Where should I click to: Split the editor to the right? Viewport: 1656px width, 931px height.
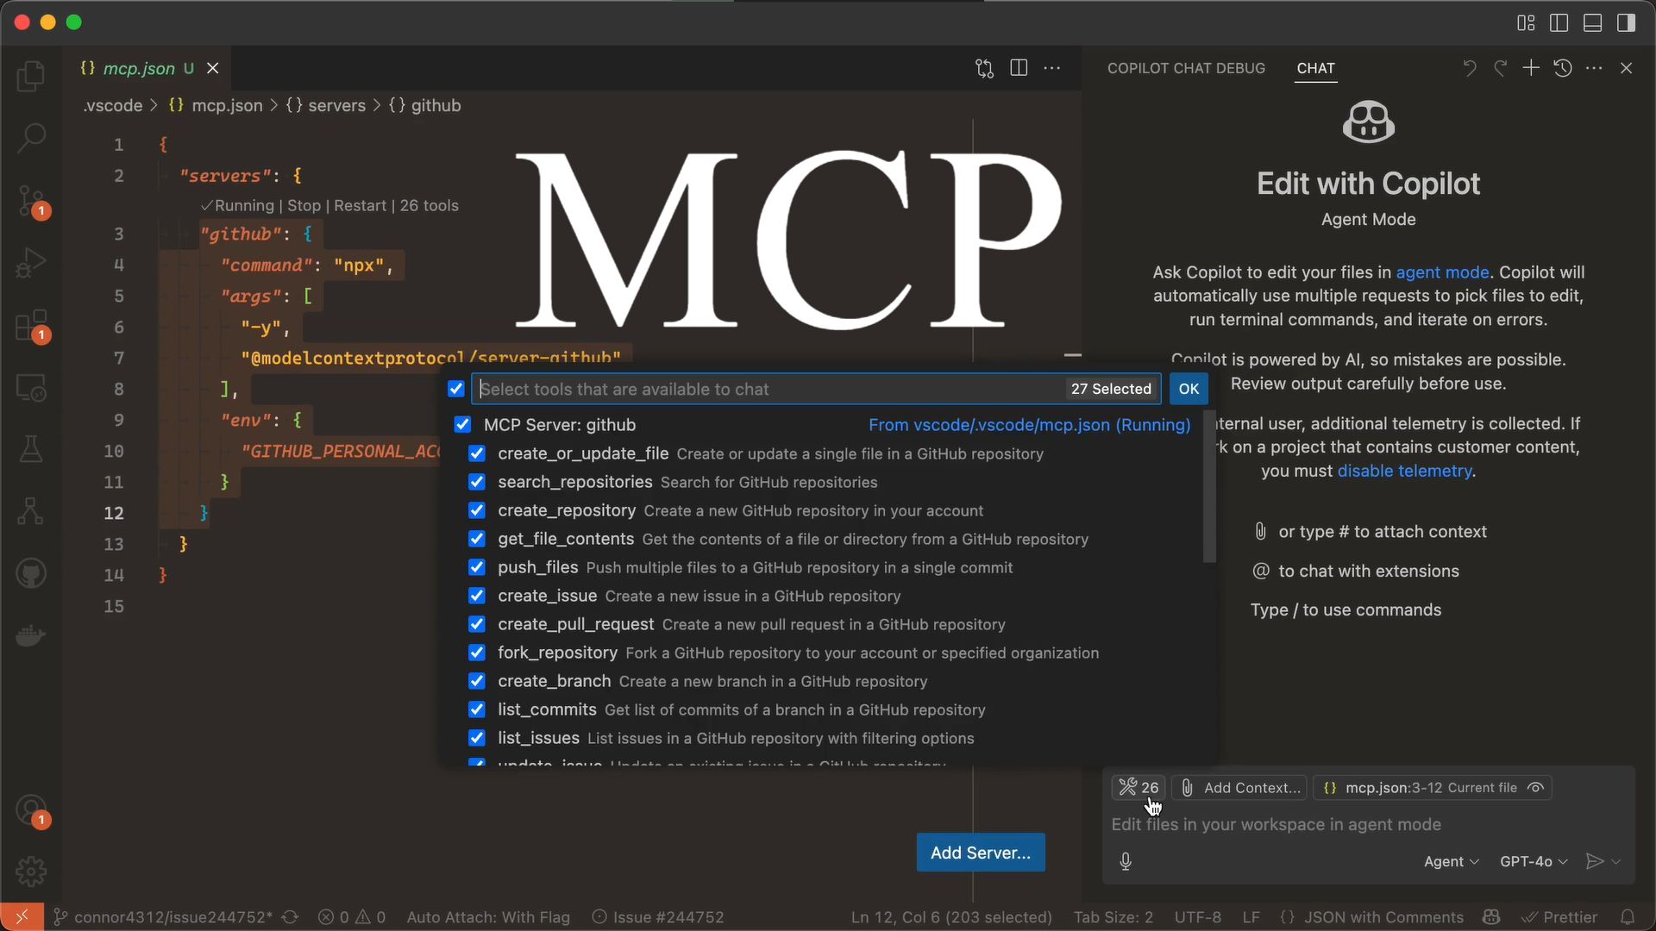click(x=1019, y=68)
